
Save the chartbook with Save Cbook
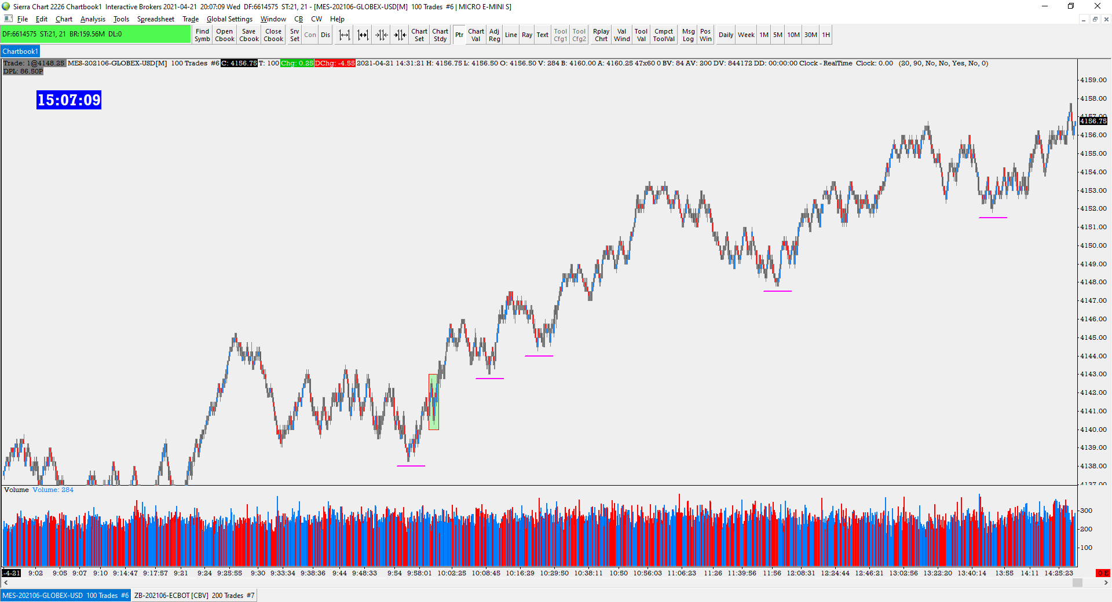(x=249, y=35)
